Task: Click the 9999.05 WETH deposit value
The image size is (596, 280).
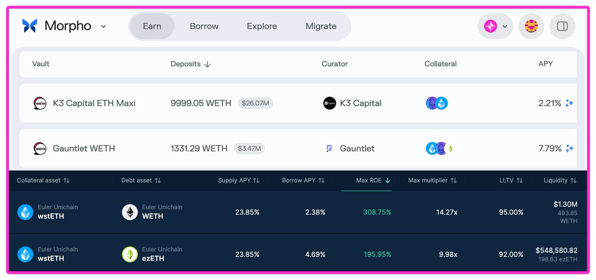Action: click(201, 103)
